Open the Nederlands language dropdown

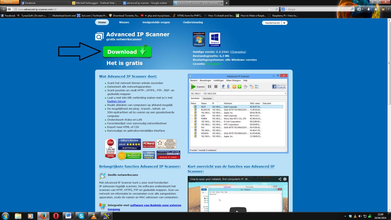tap(275, 23)
